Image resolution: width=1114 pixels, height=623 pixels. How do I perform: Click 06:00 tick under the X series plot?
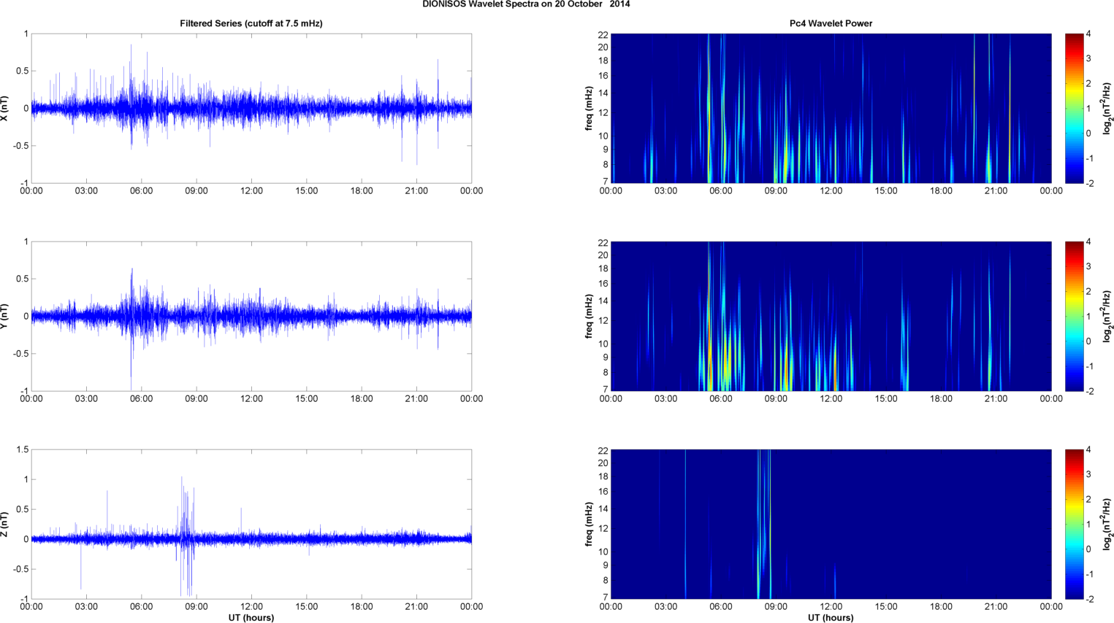[x=141, y=191]
